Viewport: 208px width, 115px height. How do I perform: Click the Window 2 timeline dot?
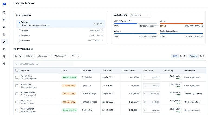19,30
